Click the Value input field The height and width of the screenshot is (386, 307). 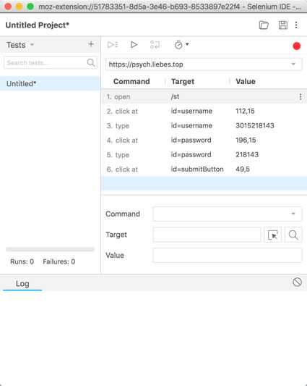click(x=227, y=256)
